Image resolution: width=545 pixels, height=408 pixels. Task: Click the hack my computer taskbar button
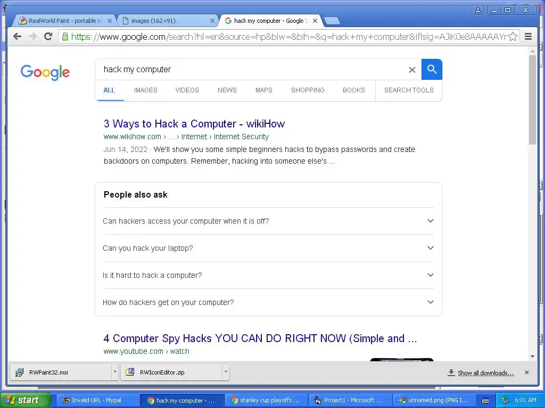183,401
